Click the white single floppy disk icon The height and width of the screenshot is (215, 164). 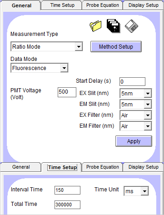pyautogui.click(x=131, y=26)
